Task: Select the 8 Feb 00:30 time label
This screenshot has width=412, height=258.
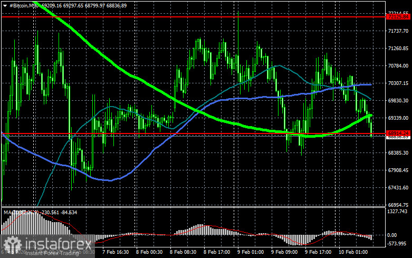Action: (x=149, y=252)
